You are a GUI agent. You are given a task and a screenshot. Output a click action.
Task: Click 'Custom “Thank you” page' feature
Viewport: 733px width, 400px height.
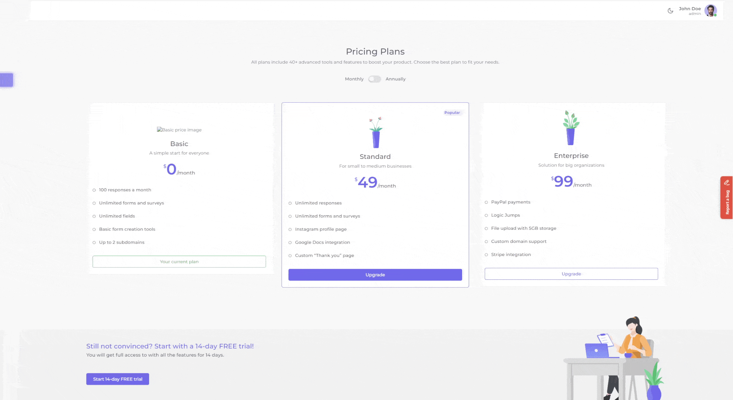(x=324, y=256)
